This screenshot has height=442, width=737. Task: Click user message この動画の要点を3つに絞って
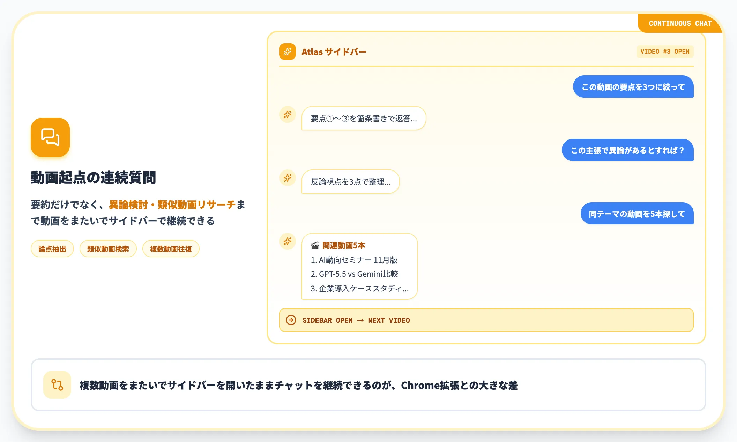[x=633, y=87]
